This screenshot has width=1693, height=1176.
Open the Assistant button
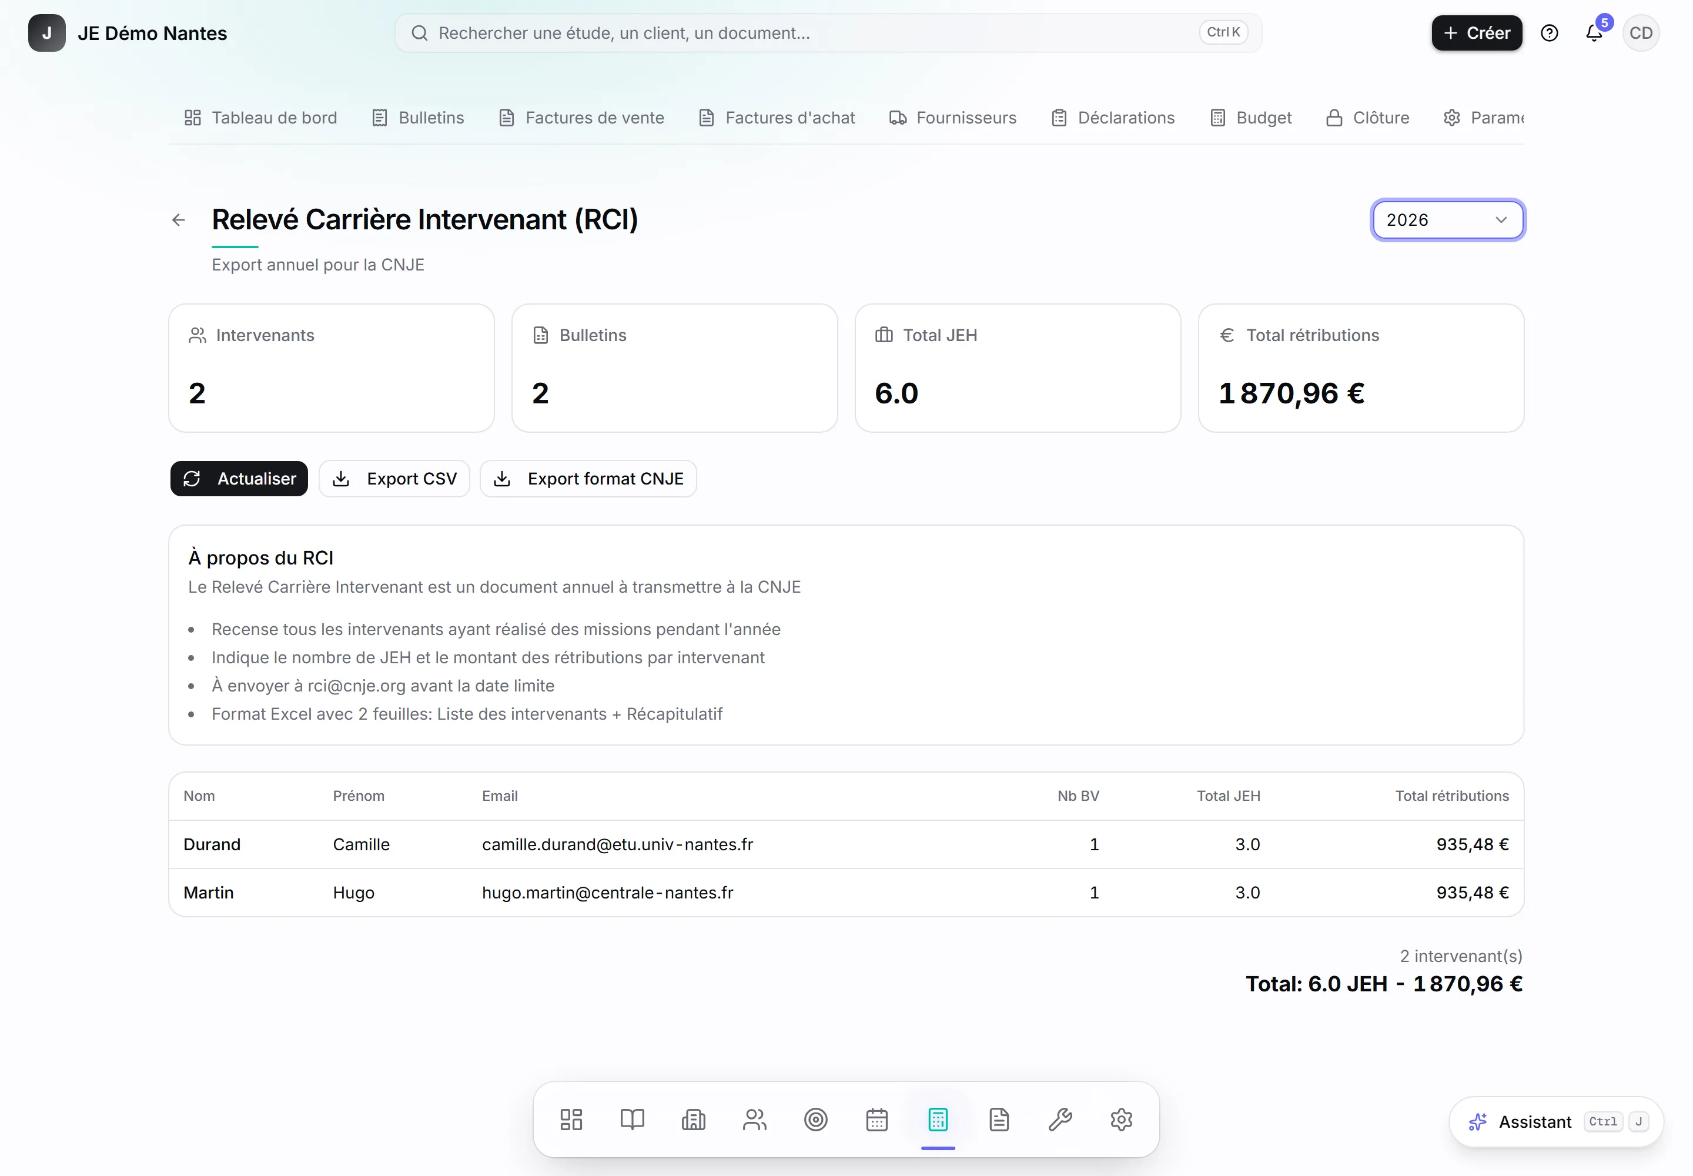pyautogui.click(x=1556, y=1121)
